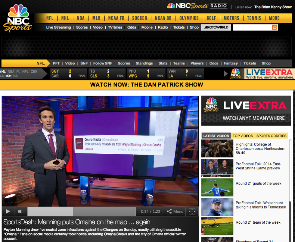The height and width of the screenshot is (242, 295).
Task: Select the NBA scoreboard league tab
Action: tap(11, 71)
